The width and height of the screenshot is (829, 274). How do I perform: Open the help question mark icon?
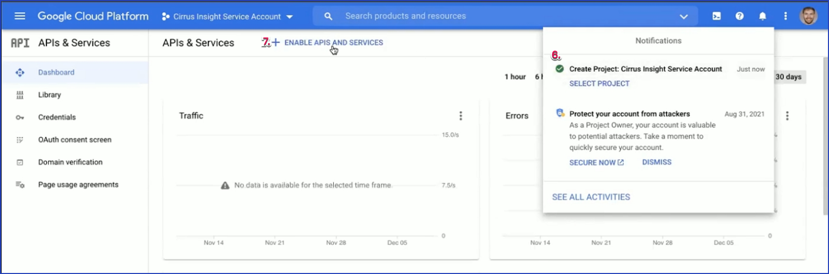740,16
